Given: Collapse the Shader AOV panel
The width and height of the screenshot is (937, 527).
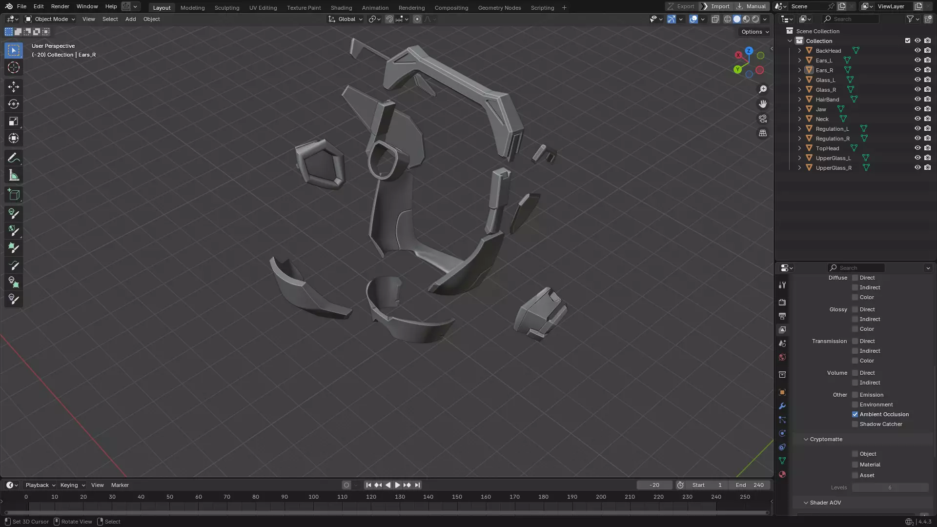Looking at the screenshot, I should tap(806, 503).
